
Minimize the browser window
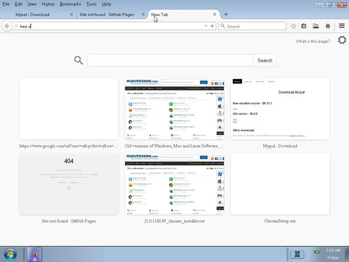click(319, 5)
